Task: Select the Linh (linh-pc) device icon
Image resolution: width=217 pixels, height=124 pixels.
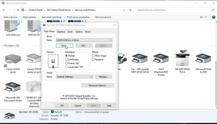Action: (x=13, y=26)
